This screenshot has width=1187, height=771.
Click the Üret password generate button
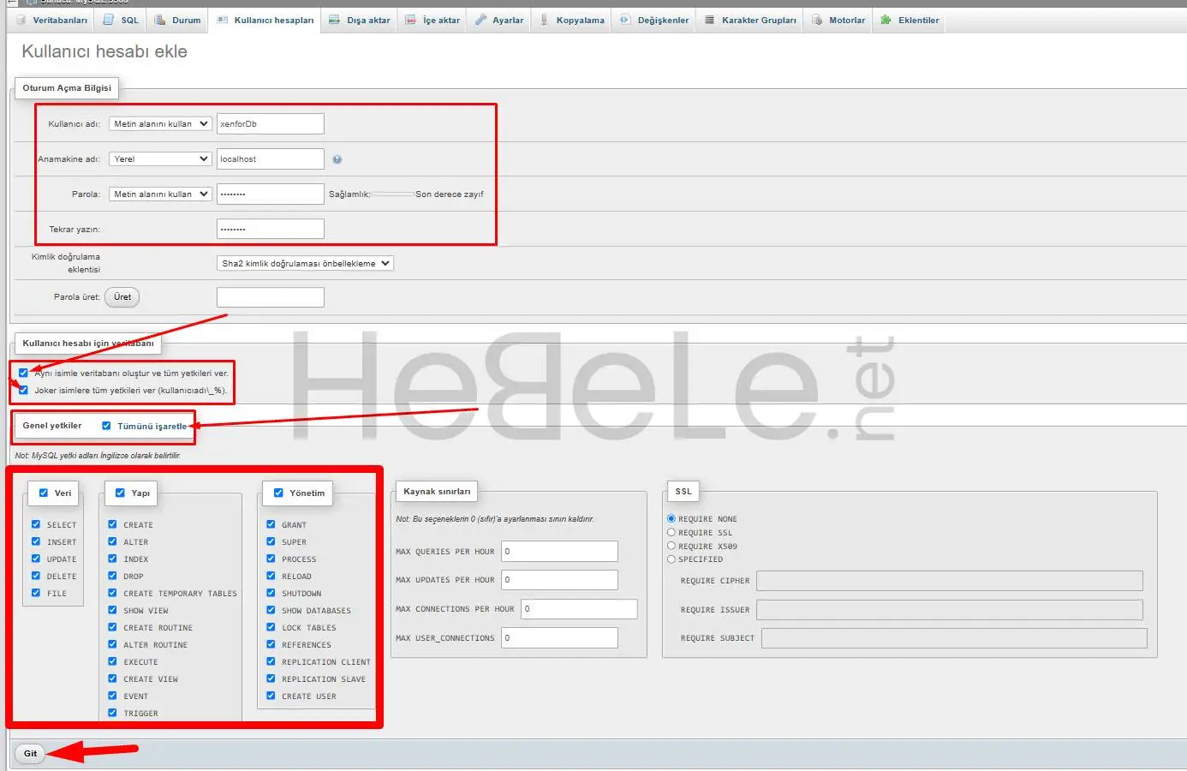tap(122, 297)
